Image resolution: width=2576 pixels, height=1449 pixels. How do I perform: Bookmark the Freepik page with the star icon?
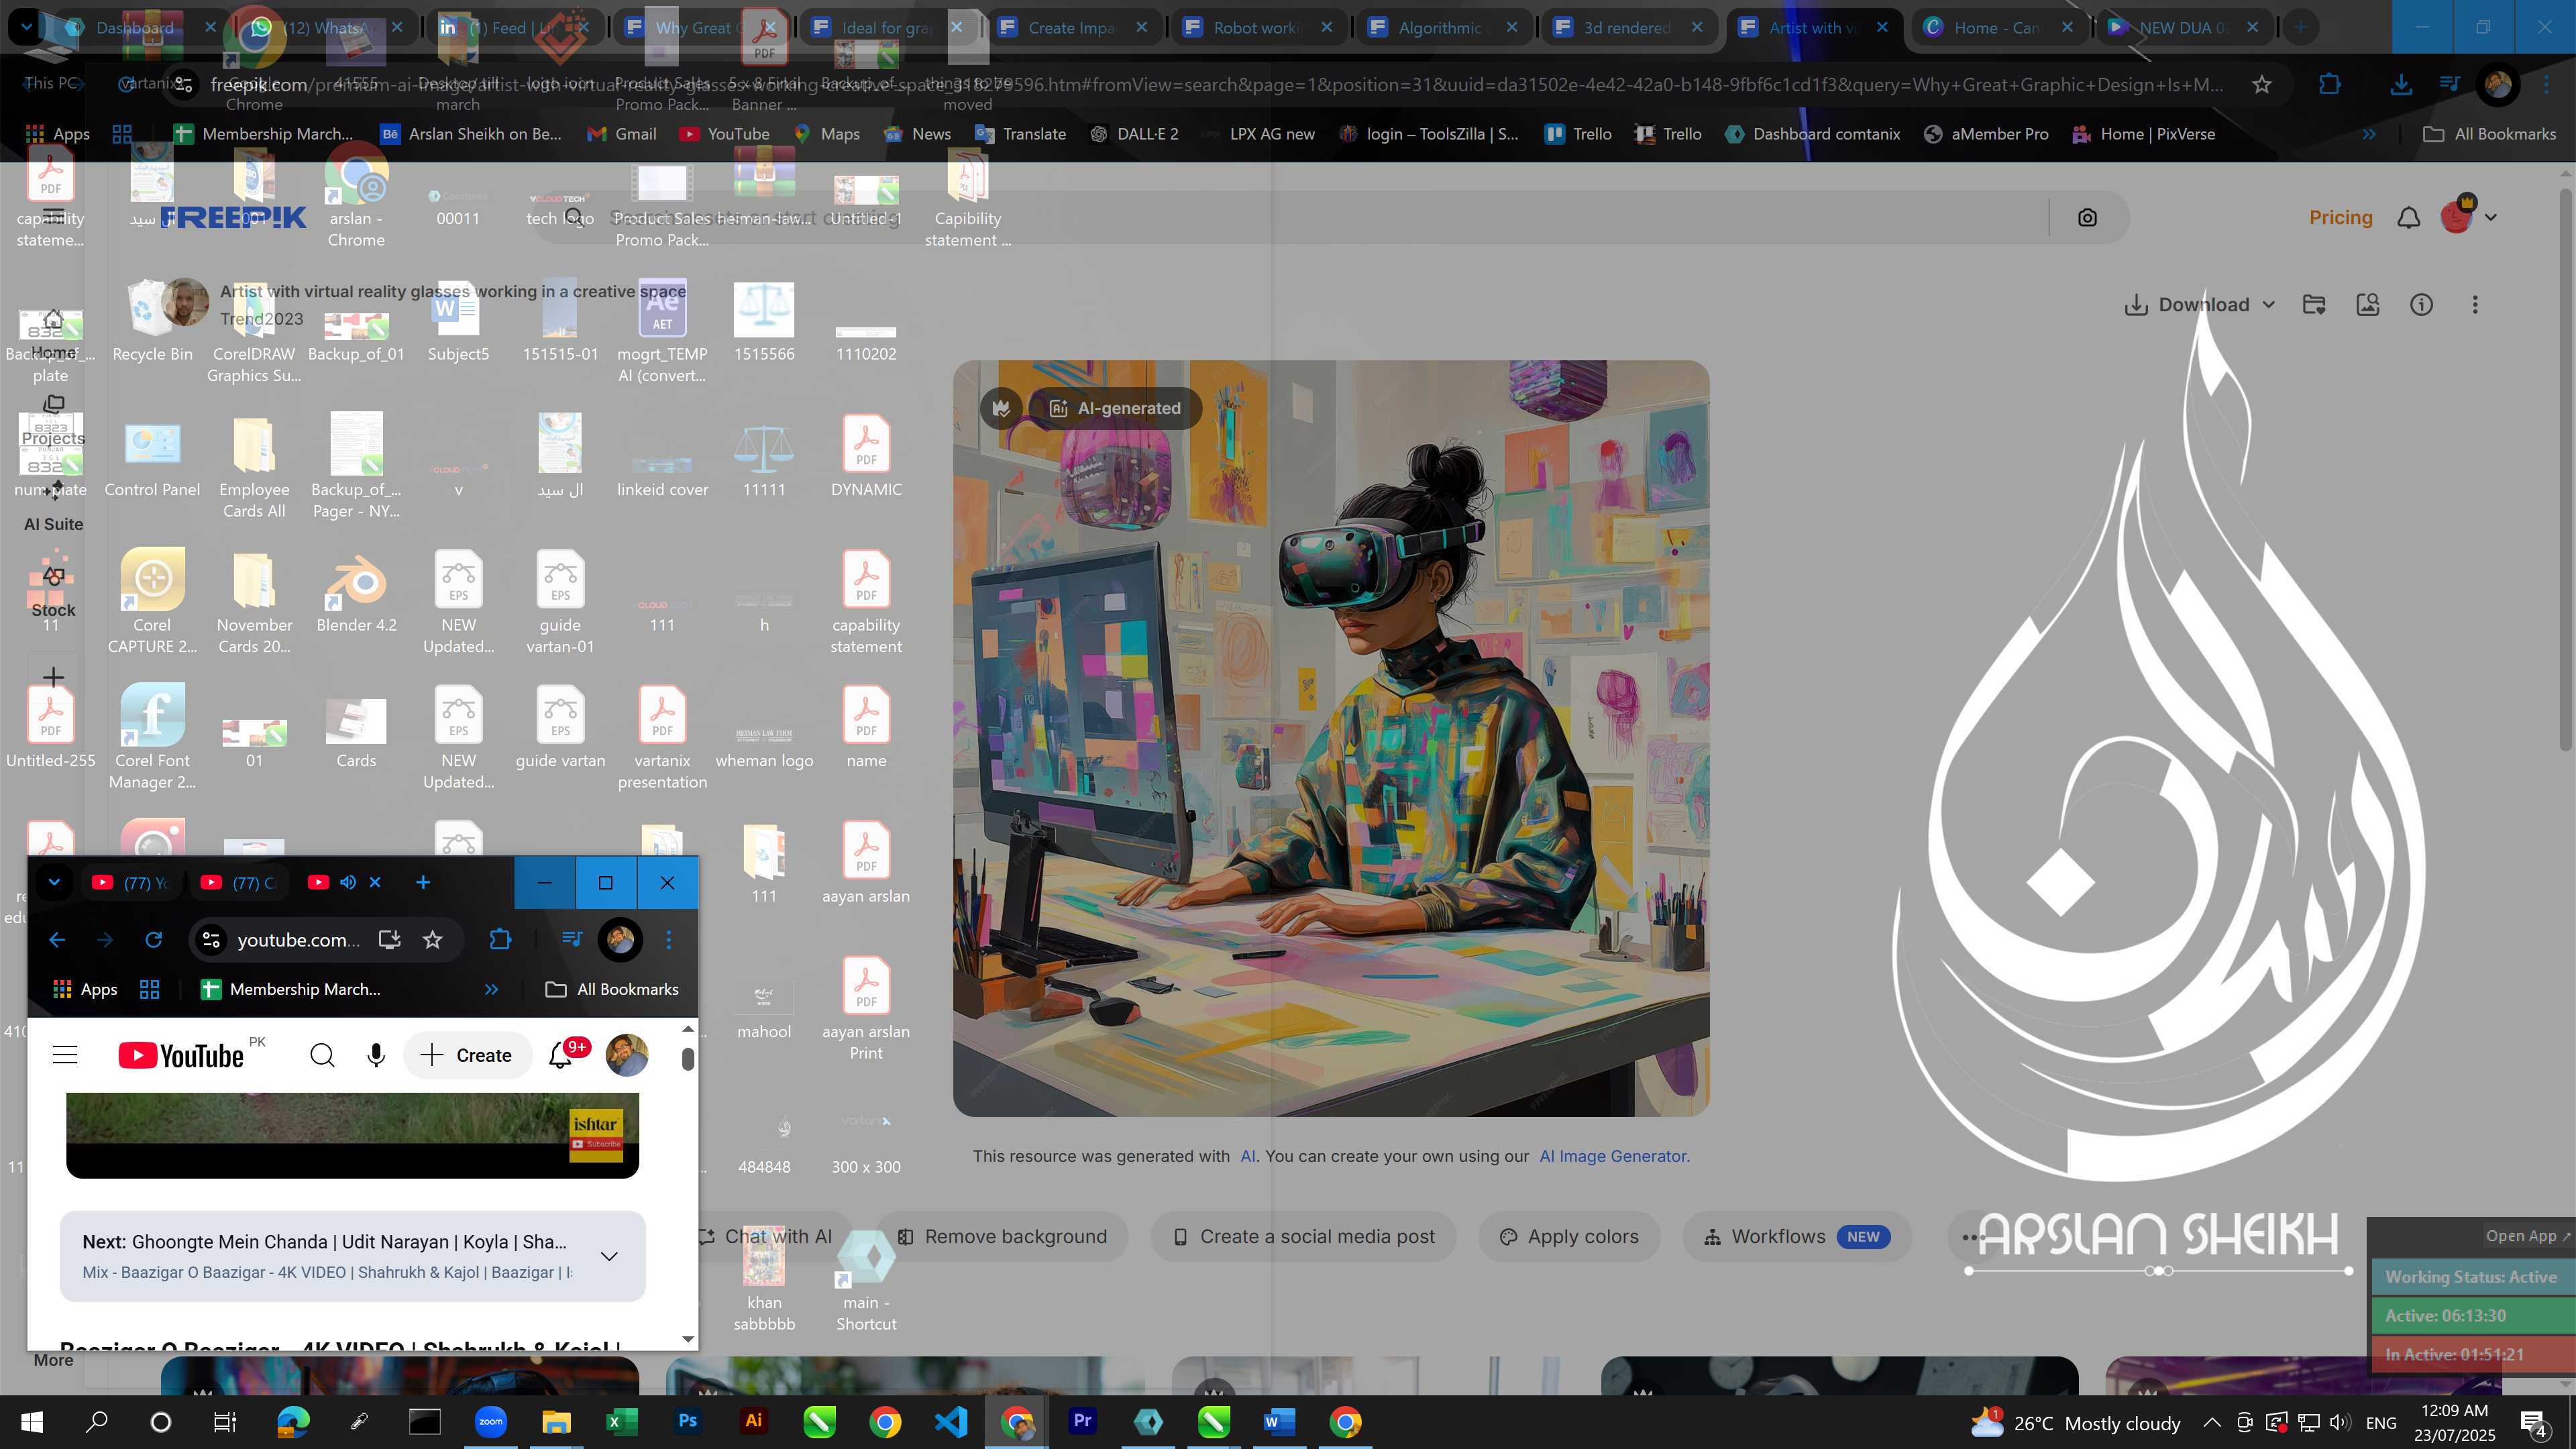pyautogui.click(x=2262, y=85)
